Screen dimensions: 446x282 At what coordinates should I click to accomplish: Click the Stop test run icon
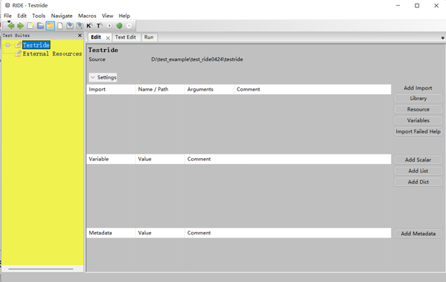(x=129, y=26)
